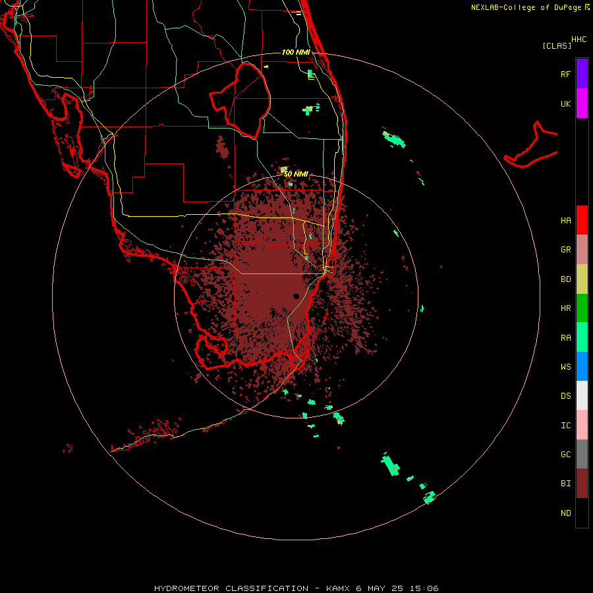
Task: Click the BD legend label
Action: [x=565, y=279]
